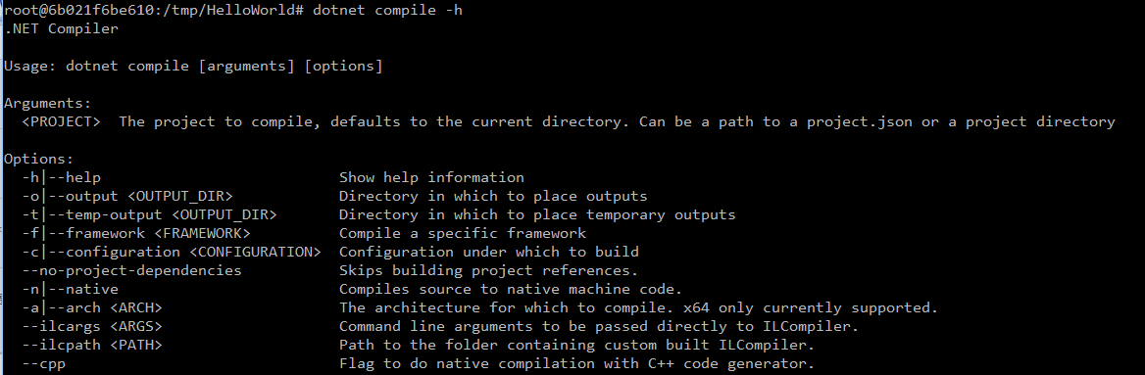
Task: Click the '--cpp' option text
Action: 44,364
